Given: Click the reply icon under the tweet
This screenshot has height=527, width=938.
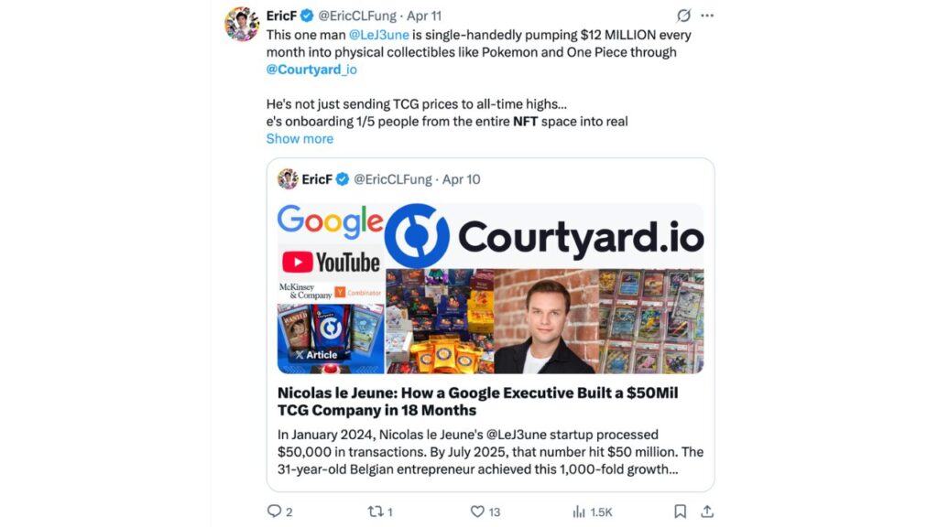Looking at the screenshot, I should (274, 511).
